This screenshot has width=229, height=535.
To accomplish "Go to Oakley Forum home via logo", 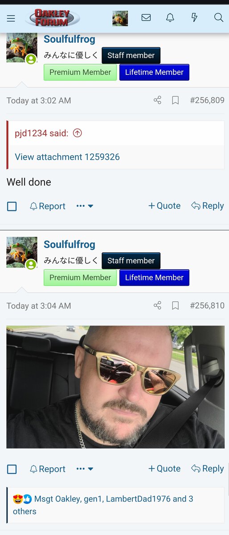I will [x=52, y=18].
